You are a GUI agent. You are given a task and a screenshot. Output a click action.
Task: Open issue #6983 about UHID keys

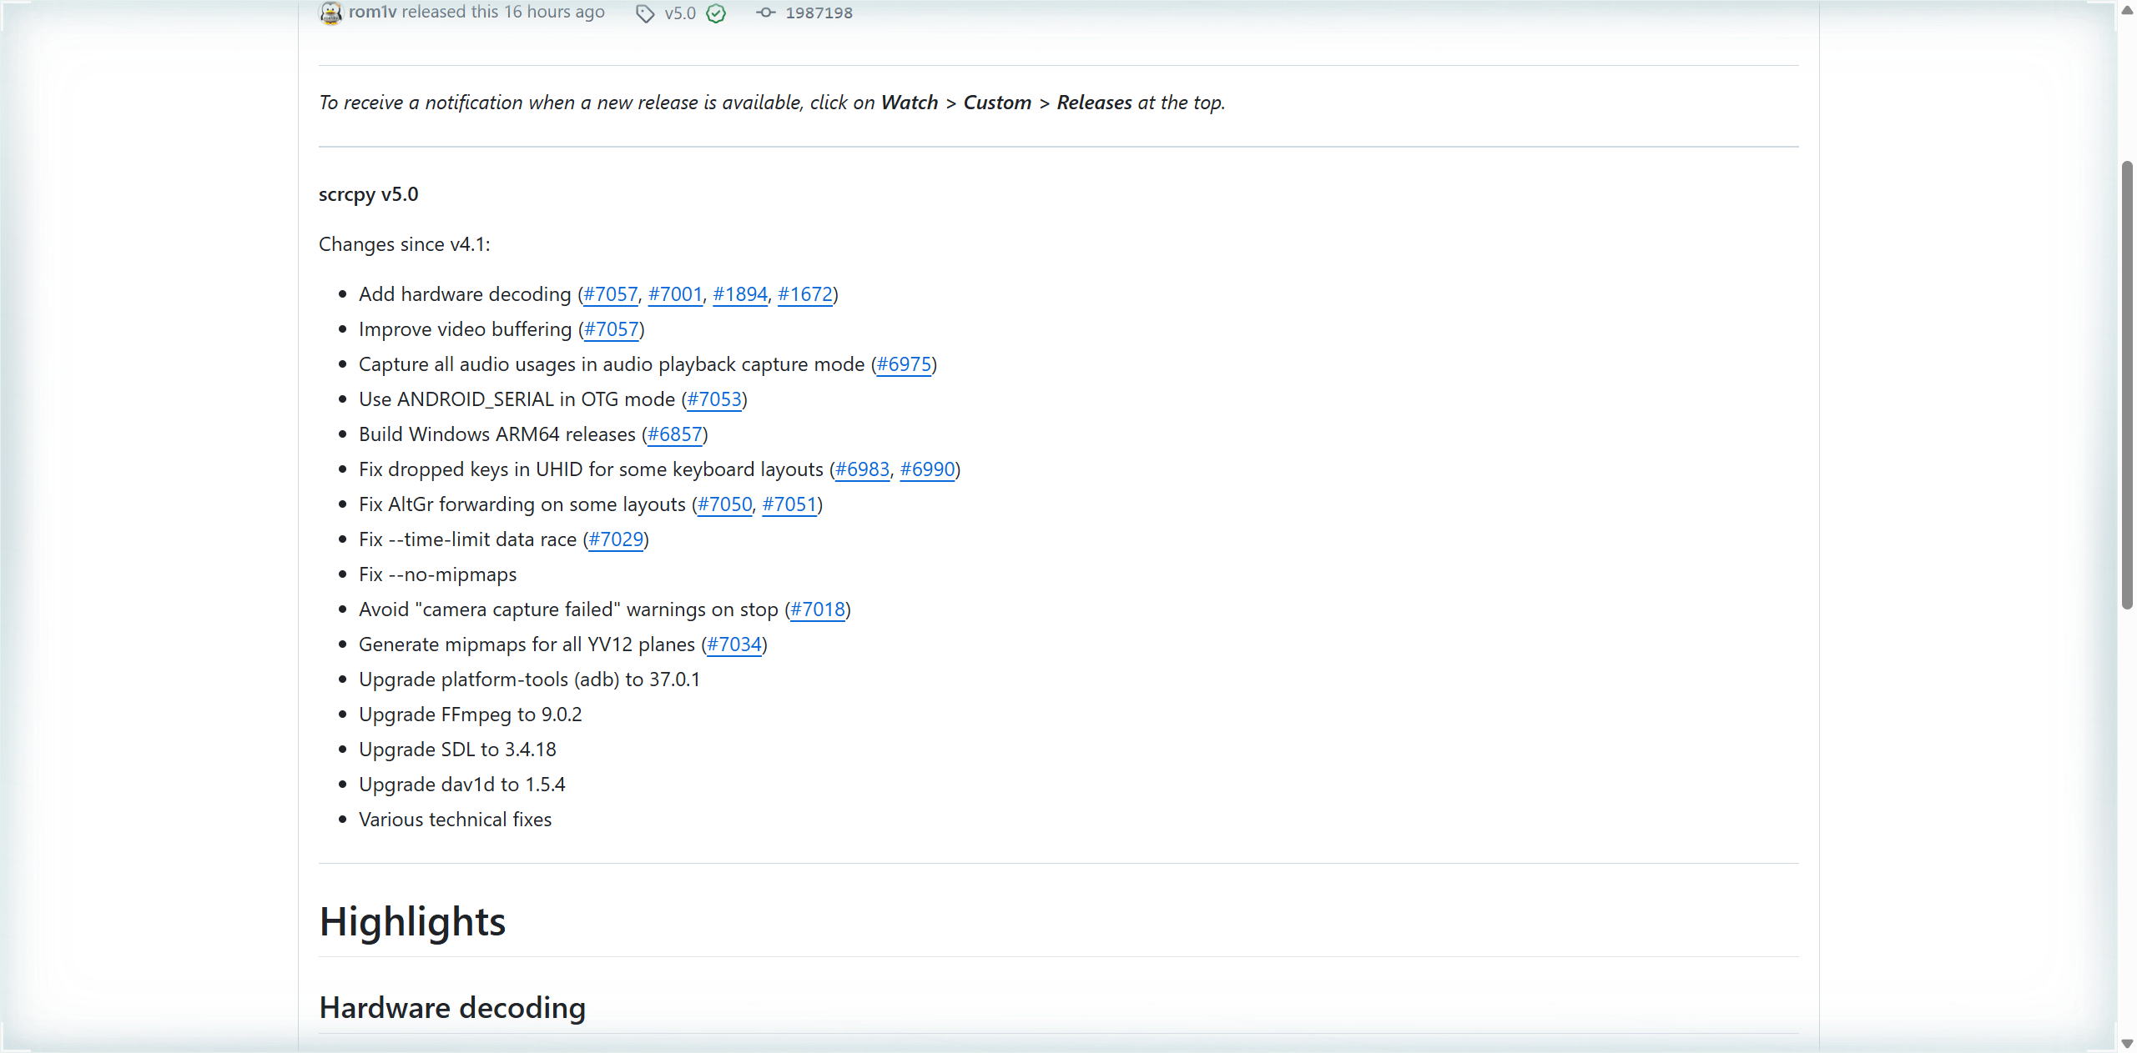[862, 469]
